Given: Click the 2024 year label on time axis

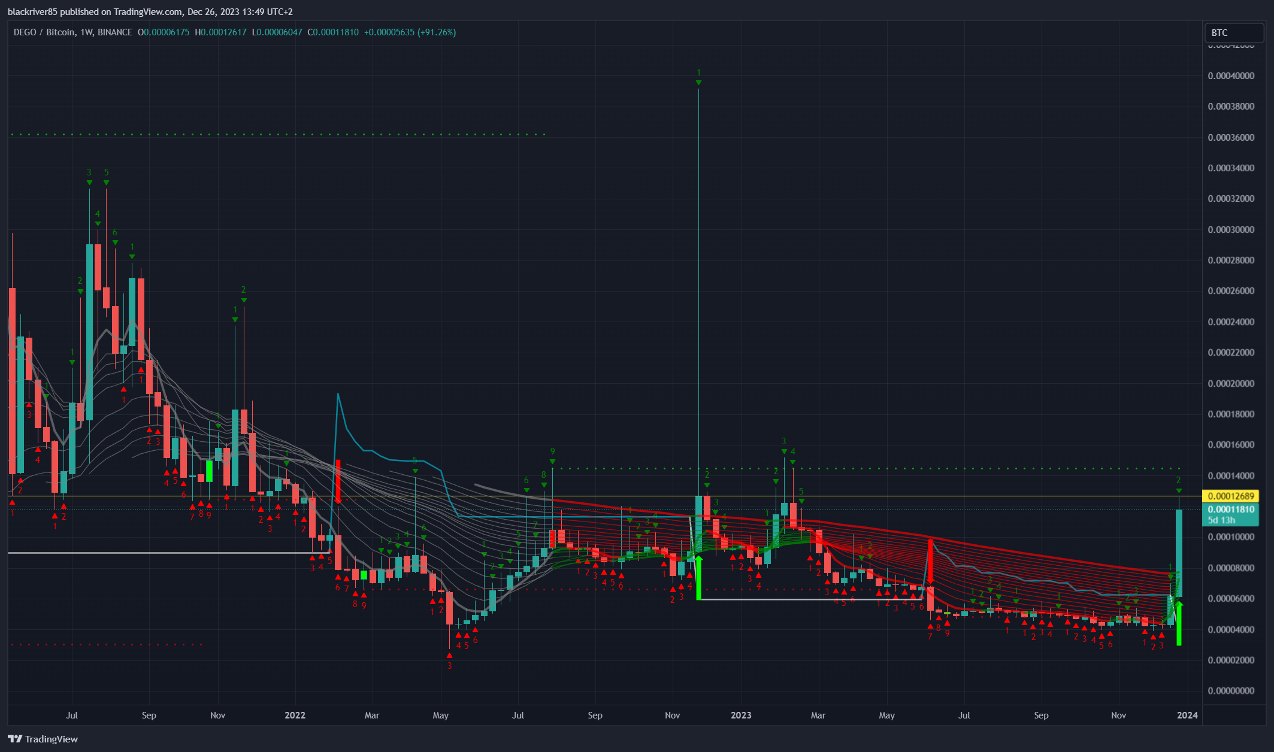Looking at the screenshot, I should [x=1188, y=715].
